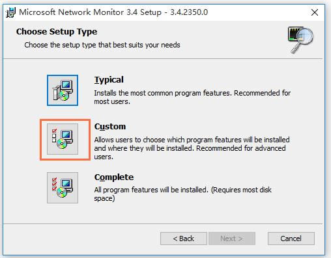Click the bold Complete heading label
This screenshot has width=331, height=258.
(x=114, y=177)
